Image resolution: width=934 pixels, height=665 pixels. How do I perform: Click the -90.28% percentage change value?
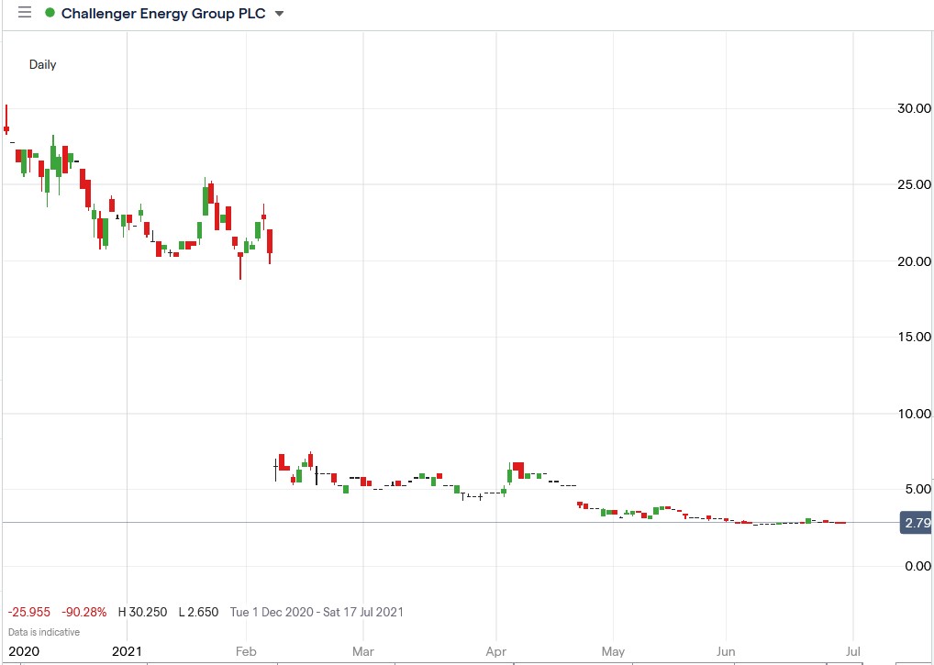pyautogui.click(x=86, y=612)
